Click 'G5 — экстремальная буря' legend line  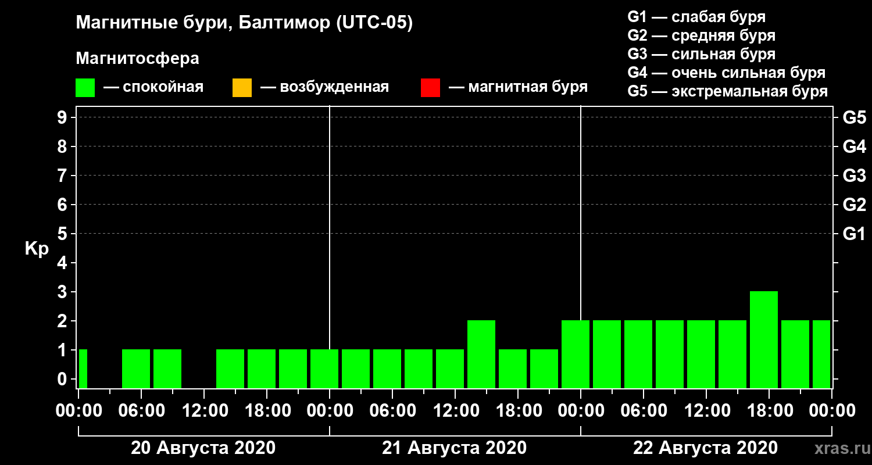pyautogui.click(x=727, y=92)
